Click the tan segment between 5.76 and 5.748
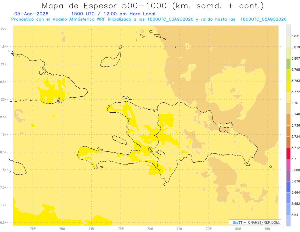 (x=288, y=109)
